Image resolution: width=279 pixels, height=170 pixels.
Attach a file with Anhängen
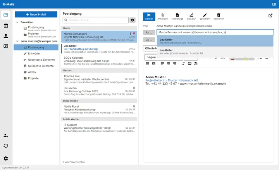coord(162,17)
